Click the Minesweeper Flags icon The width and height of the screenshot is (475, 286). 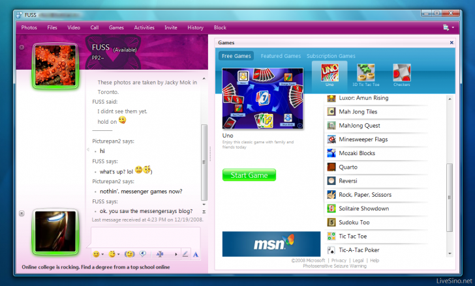[331, 139]
